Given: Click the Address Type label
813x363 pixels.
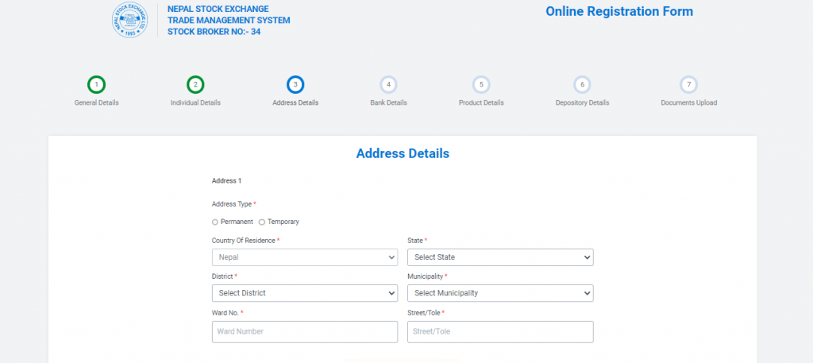Looking at the screenshot, I should tap(232, 204).
